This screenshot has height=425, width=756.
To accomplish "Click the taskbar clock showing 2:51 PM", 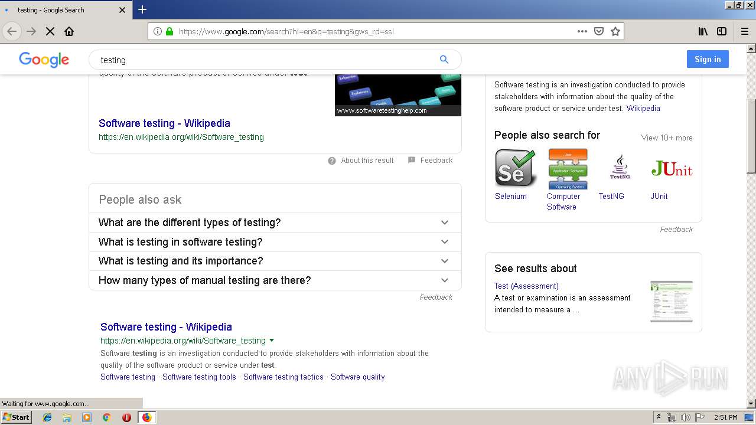I will coord(725,417).
